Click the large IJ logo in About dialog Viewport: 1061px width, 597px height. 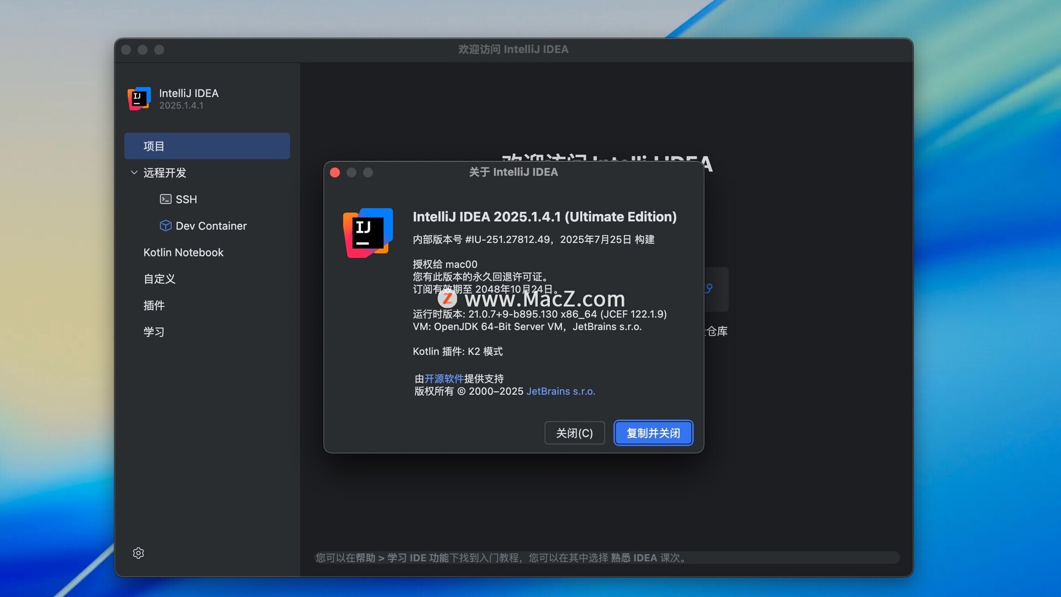pyautogui.click(x=368, y=233)
